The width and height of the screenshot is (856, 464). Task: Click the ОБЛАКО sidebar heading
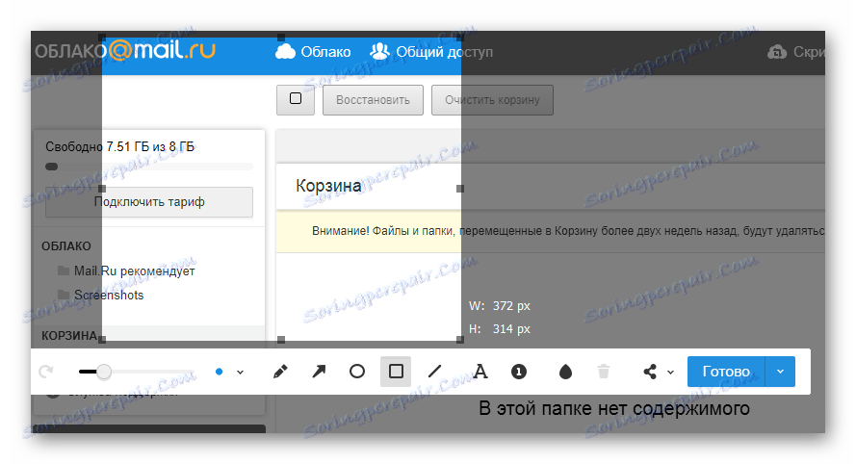[66, 246]
